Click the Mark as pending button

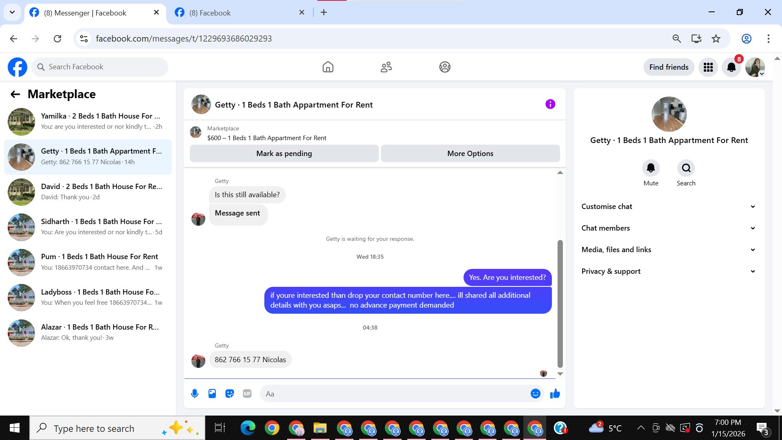284,154
